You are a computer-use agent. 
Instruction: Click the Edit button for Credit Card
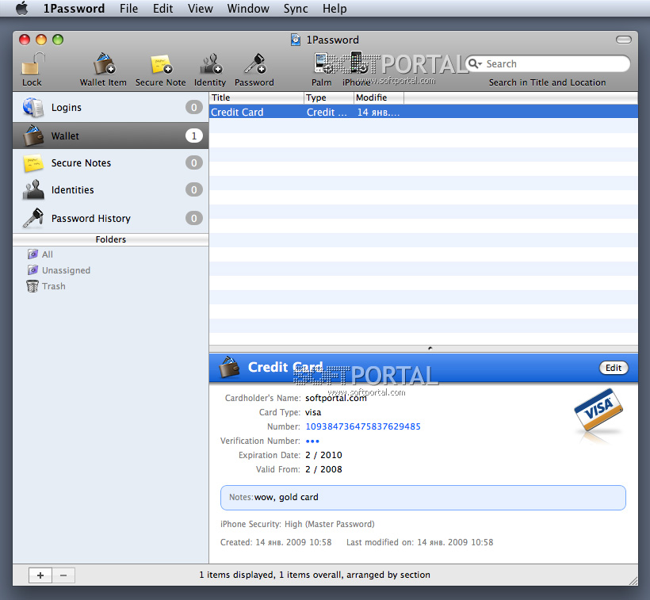(614, 368)
